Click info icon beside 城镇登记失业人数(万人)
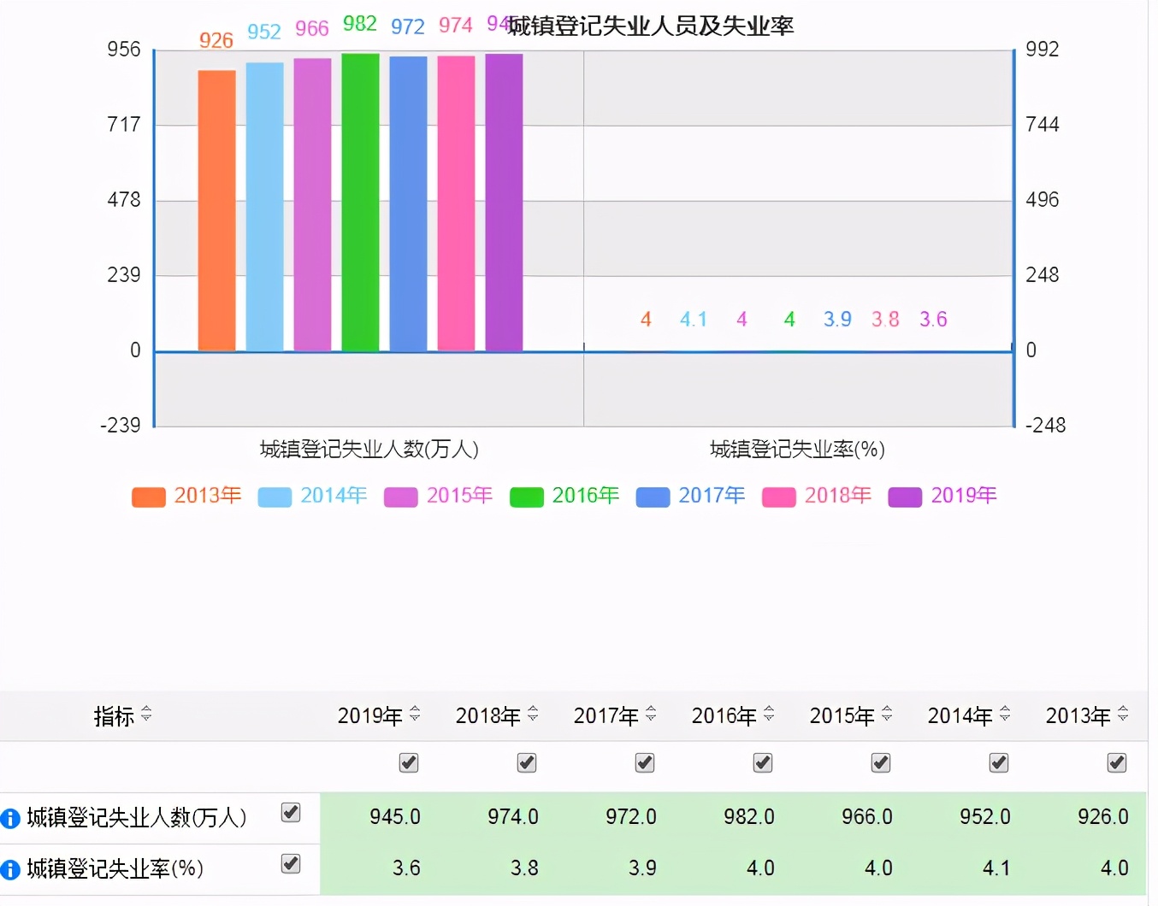 tap(10, 818)
